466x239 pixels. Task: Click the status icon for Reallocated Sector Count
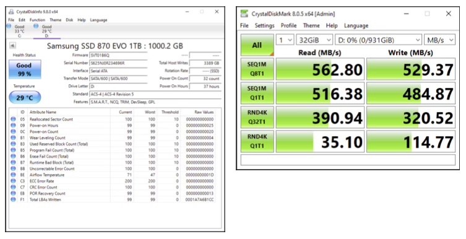tap(13, 119)
